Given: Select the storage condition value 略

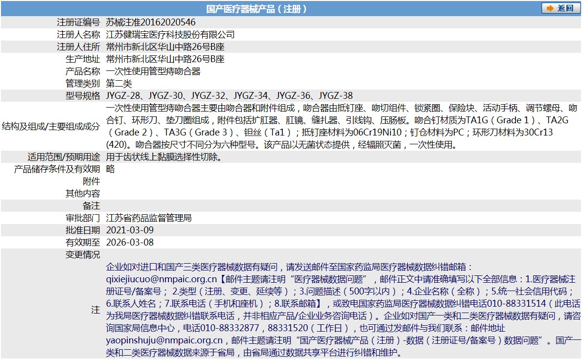Looking at the screenshot, I should [111, 169].
